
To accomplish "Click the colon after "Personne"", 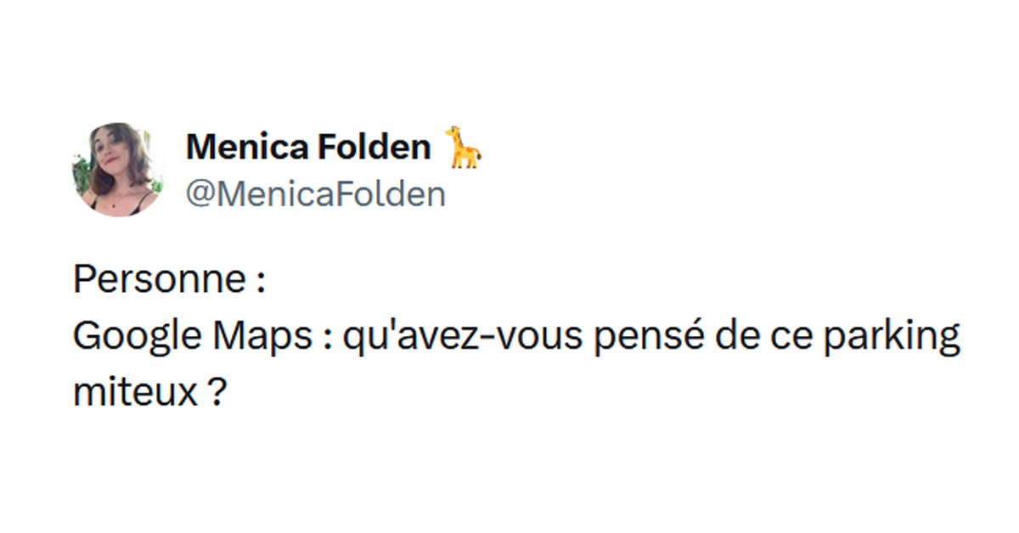I will click(259, 282).
